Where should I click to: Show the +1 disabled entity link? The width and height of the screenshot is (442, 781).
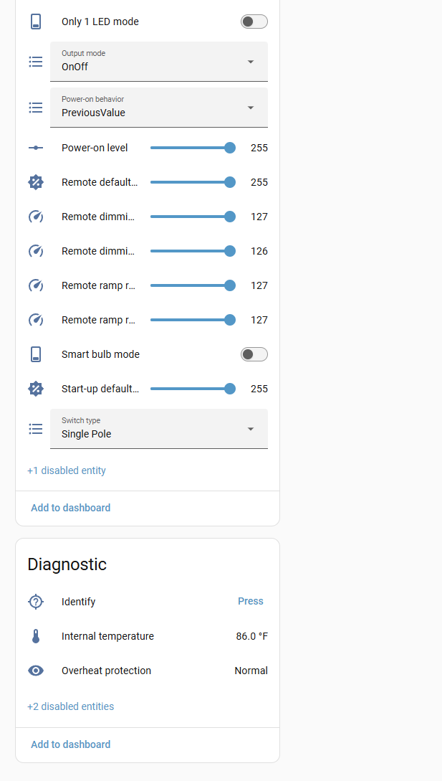67,470
